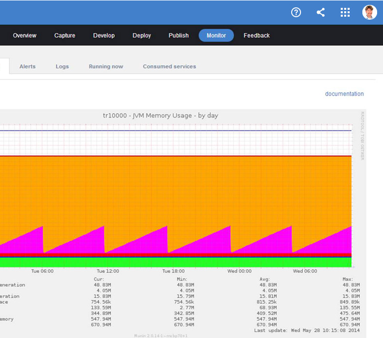Follow the documentation link

click(x=344, y=94)
